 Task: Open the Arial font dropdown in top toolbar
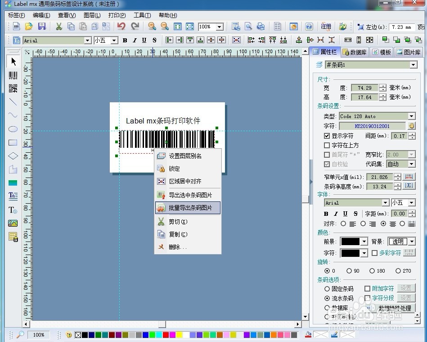87,41
